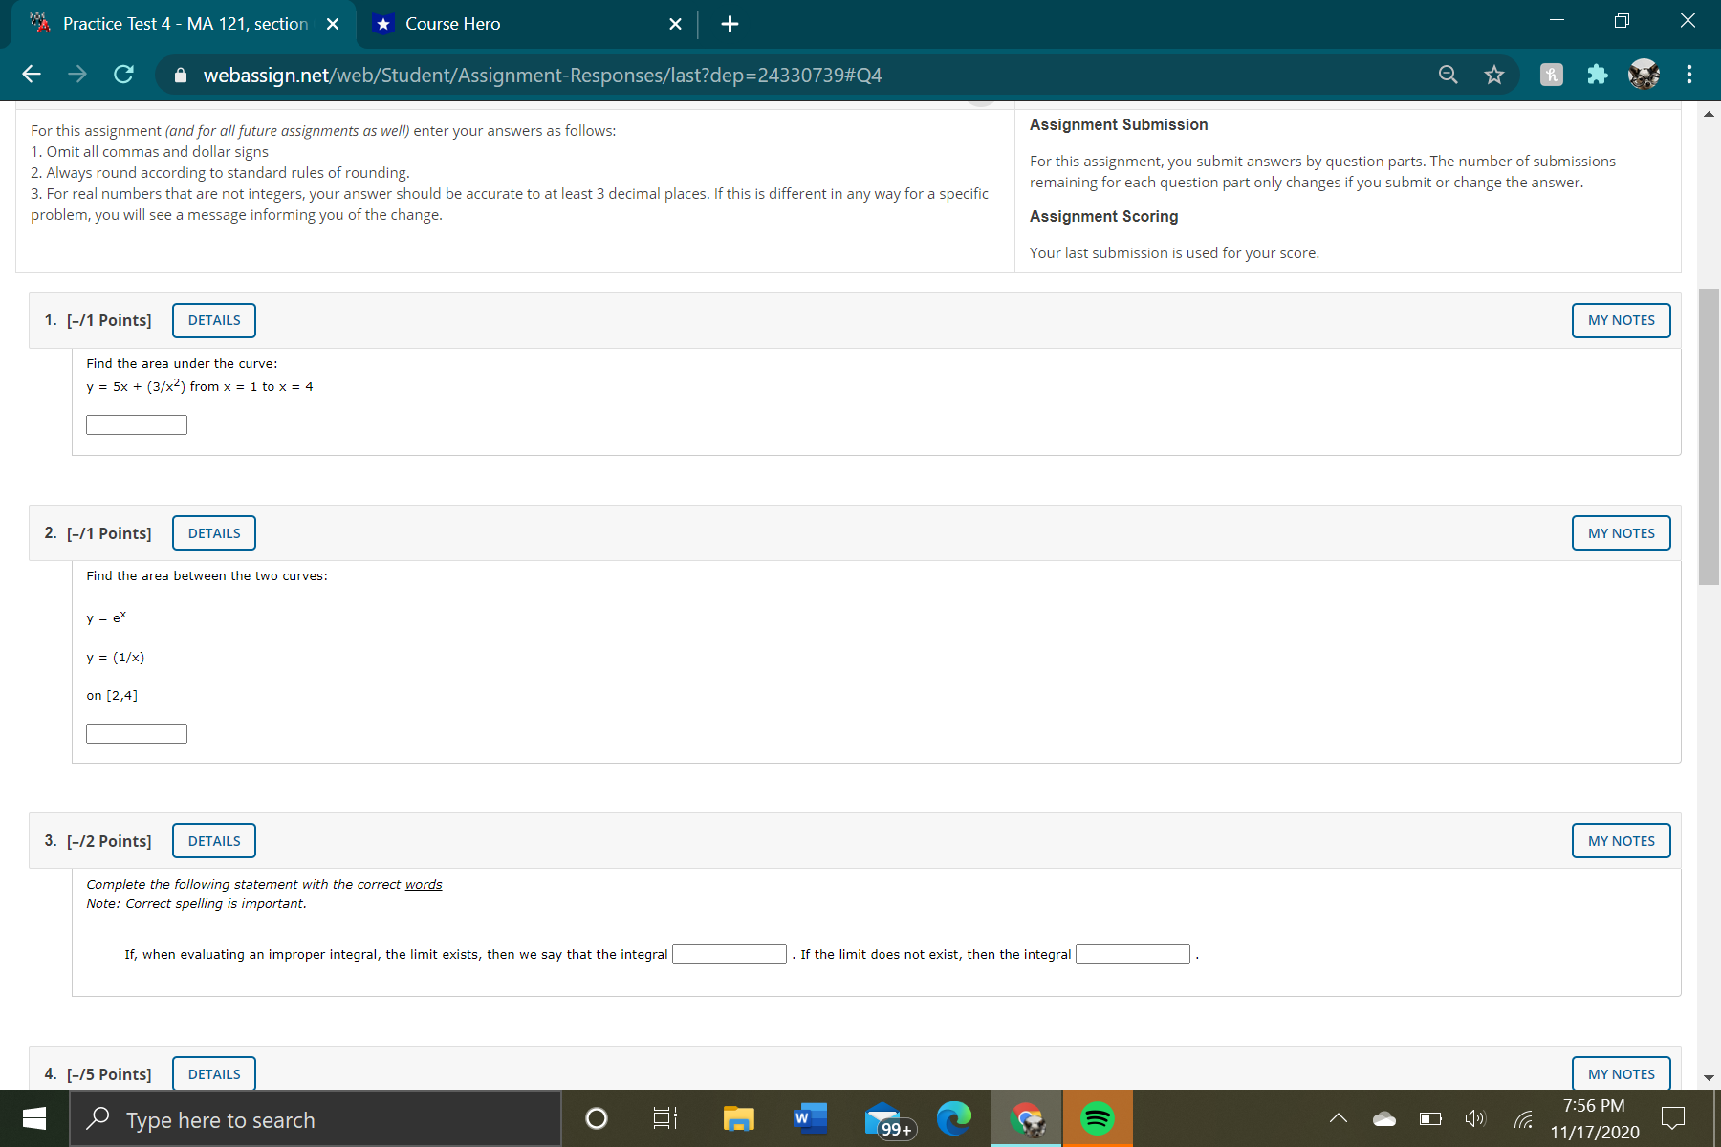Click the answer box for question 2
This screenshot has width=1721, height=1147.
pos(137,733)
